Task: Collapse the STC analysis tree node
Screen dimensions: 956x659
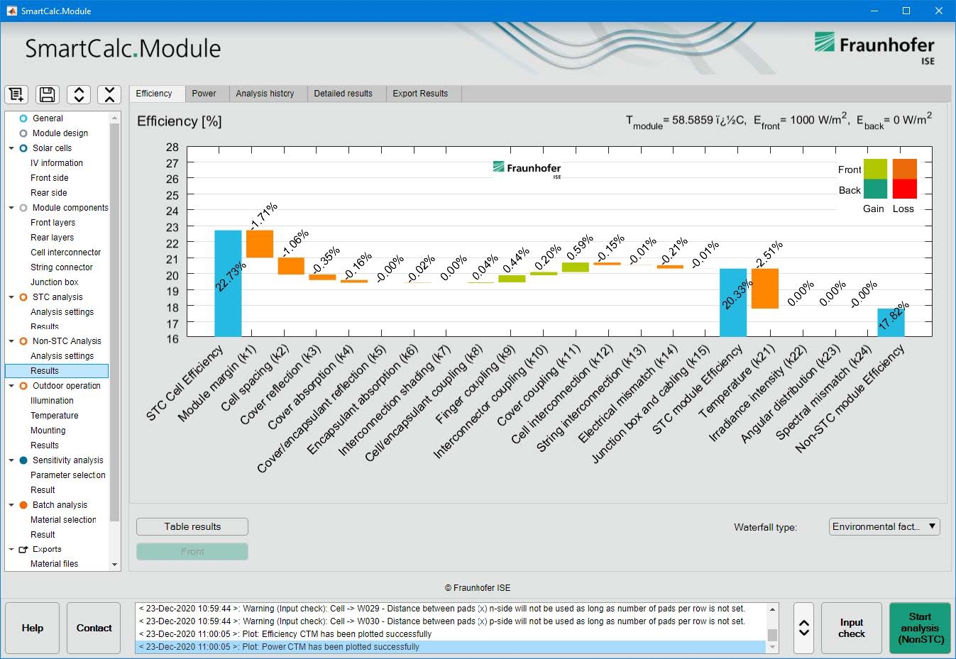Action: pyautogui.click(x=11, y=297)
